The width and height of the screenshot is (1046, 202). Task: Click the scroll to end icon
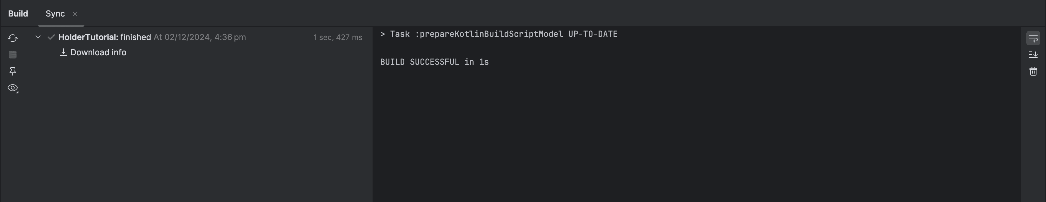1033,54
